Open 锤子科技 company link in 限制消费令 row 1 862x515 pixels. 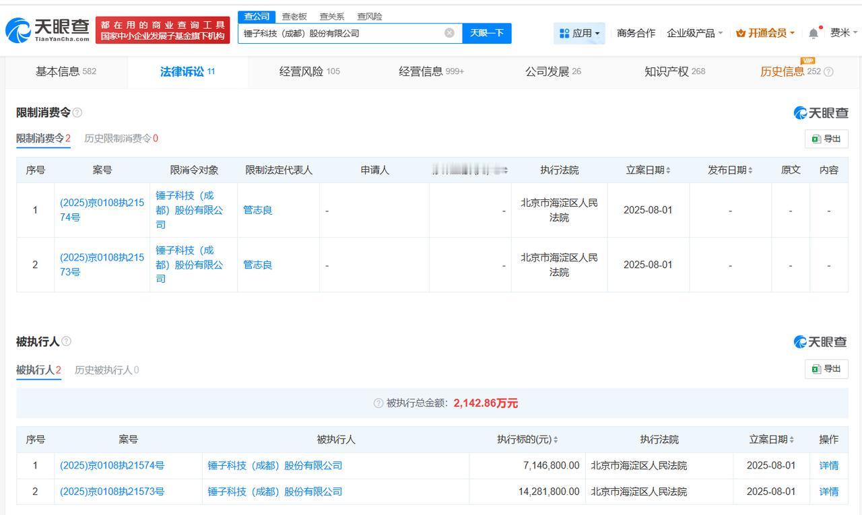189,210
